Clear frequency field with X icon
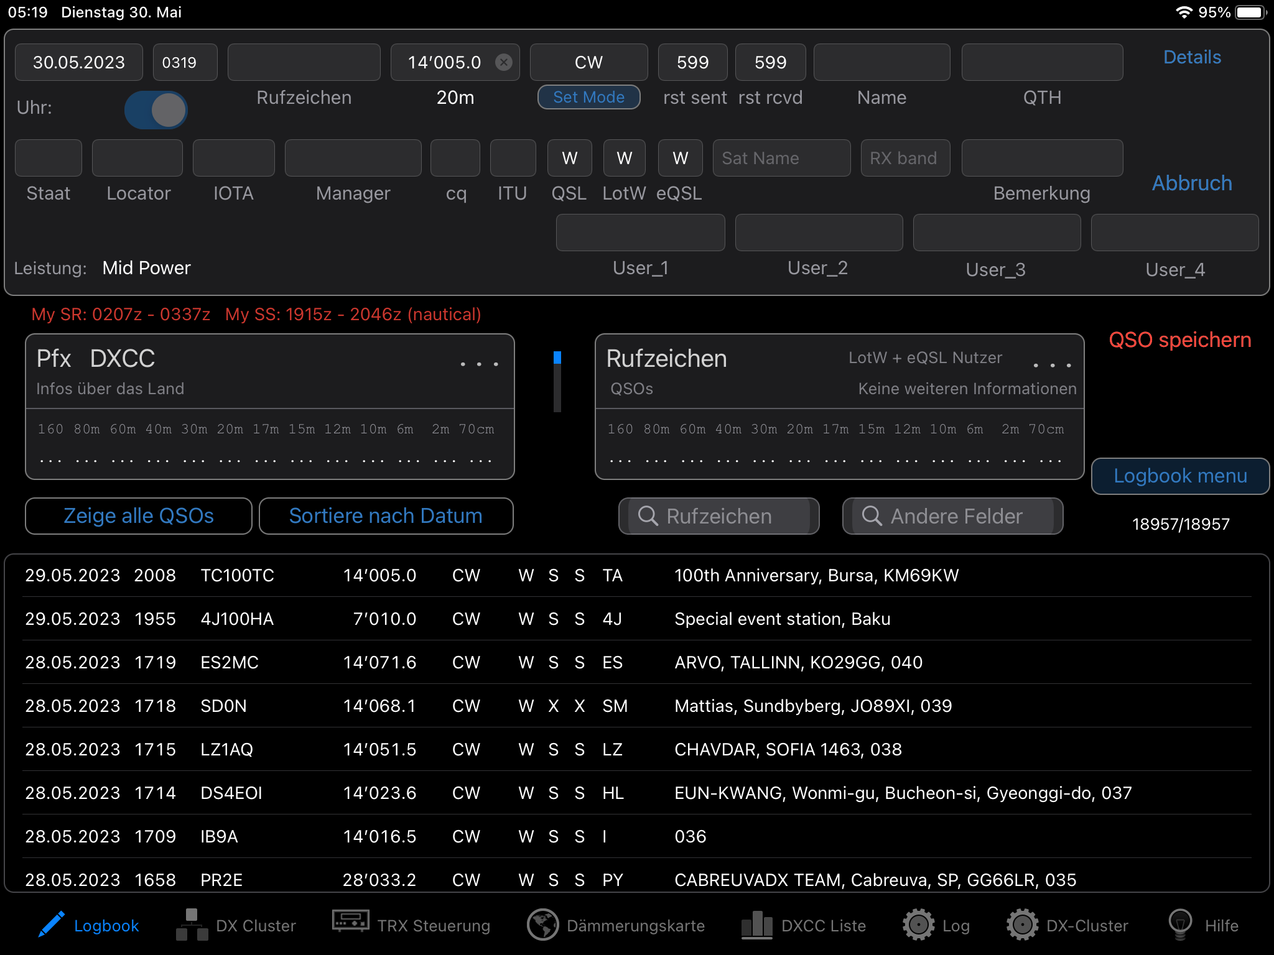Viewport: 1274px width, 955px height. click(x=504, y=62)
